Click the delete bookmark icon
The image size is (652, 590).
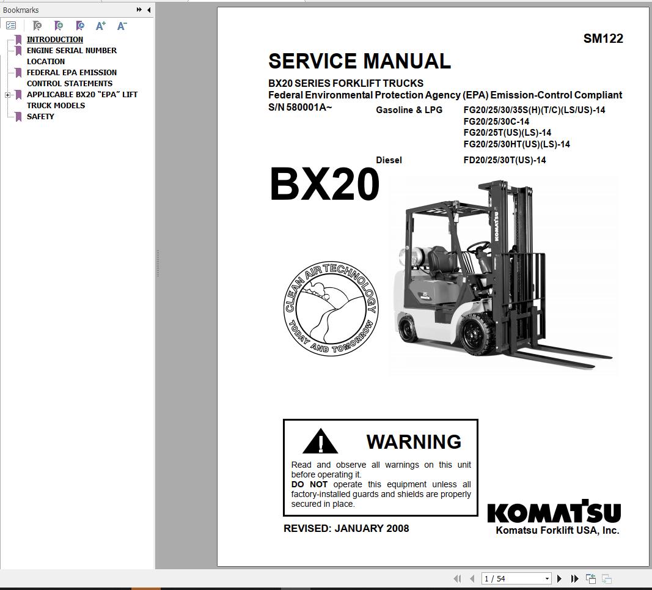coord(37,26)
